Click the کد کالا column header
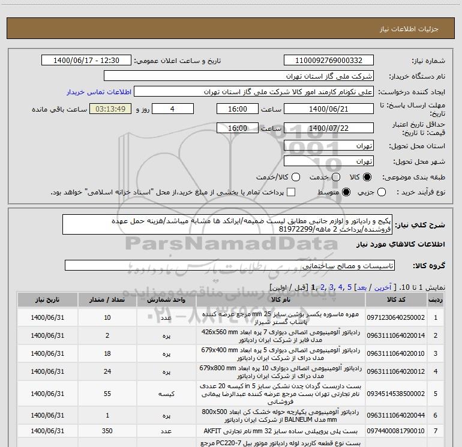Screen dimensions: 462x447 (x=396, y=299)
